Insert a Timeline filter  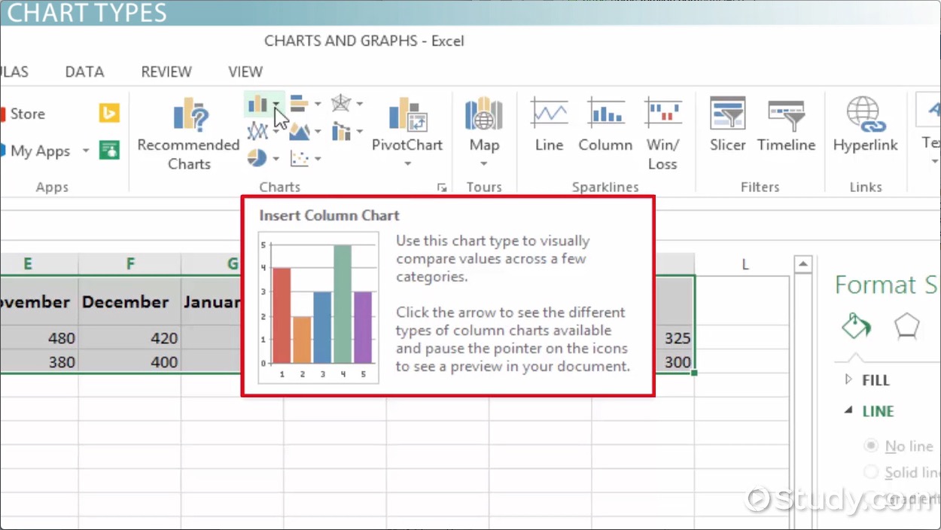click(786, 125)
